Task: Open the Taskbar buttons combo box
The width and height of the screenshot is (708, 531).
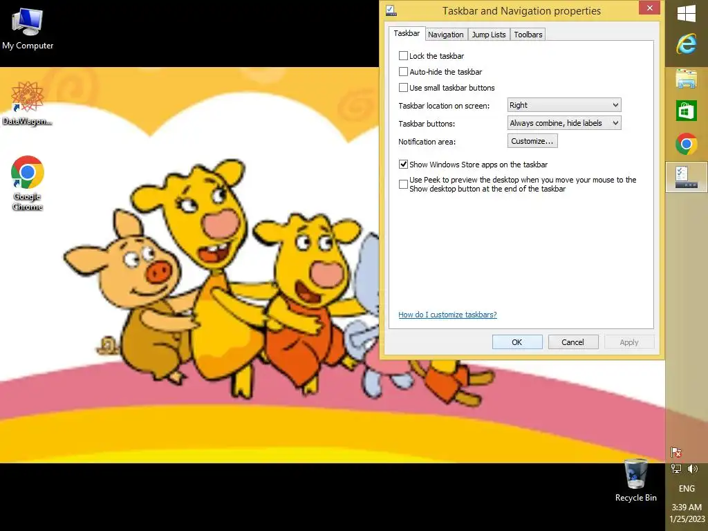Action: click(x=564, y=123)
